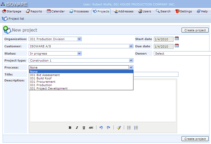Click the Users people icon
This screenshot has width=211, height=144.
point(140,11)
